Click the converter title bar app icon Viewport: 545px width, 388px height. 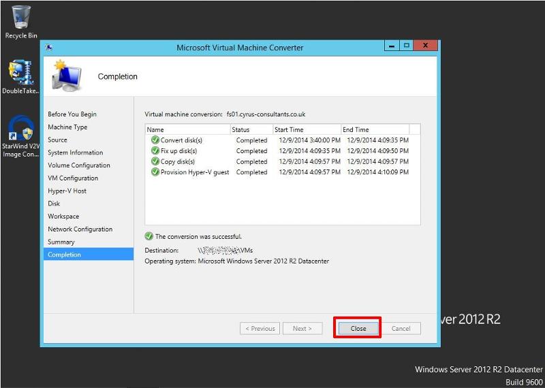click(x=48, y=48)
